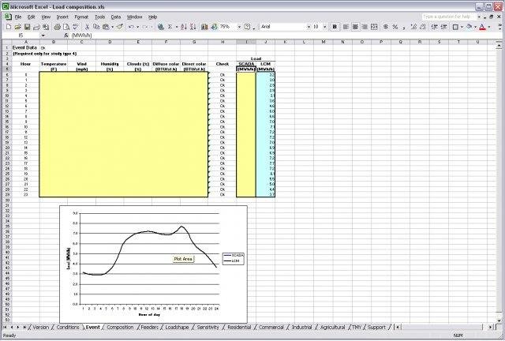
Task: Click the Open file folder icon
Action: pos(17,27)
